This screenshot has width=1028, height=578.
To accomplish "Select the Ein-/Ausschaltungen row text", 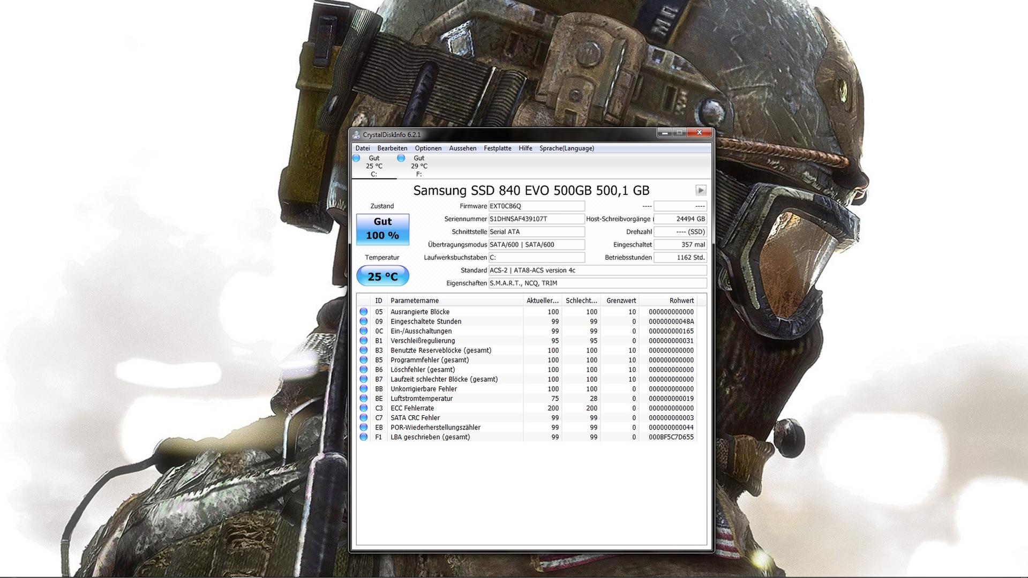I will 421,331.
